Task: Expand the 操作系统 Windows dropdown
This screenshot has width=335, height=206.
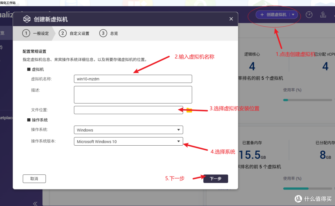Action: (x=128, y=130)
